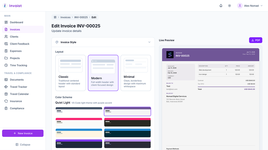This screenshot has width=268, height=150.
Task: Click the Insurance shield icon
Action: [6, 101]
